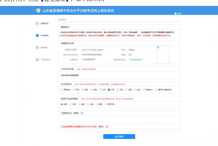Click the step 2 科目报考 circle icon
Viewport: 218px width, 146px height.
coord(37,35)
